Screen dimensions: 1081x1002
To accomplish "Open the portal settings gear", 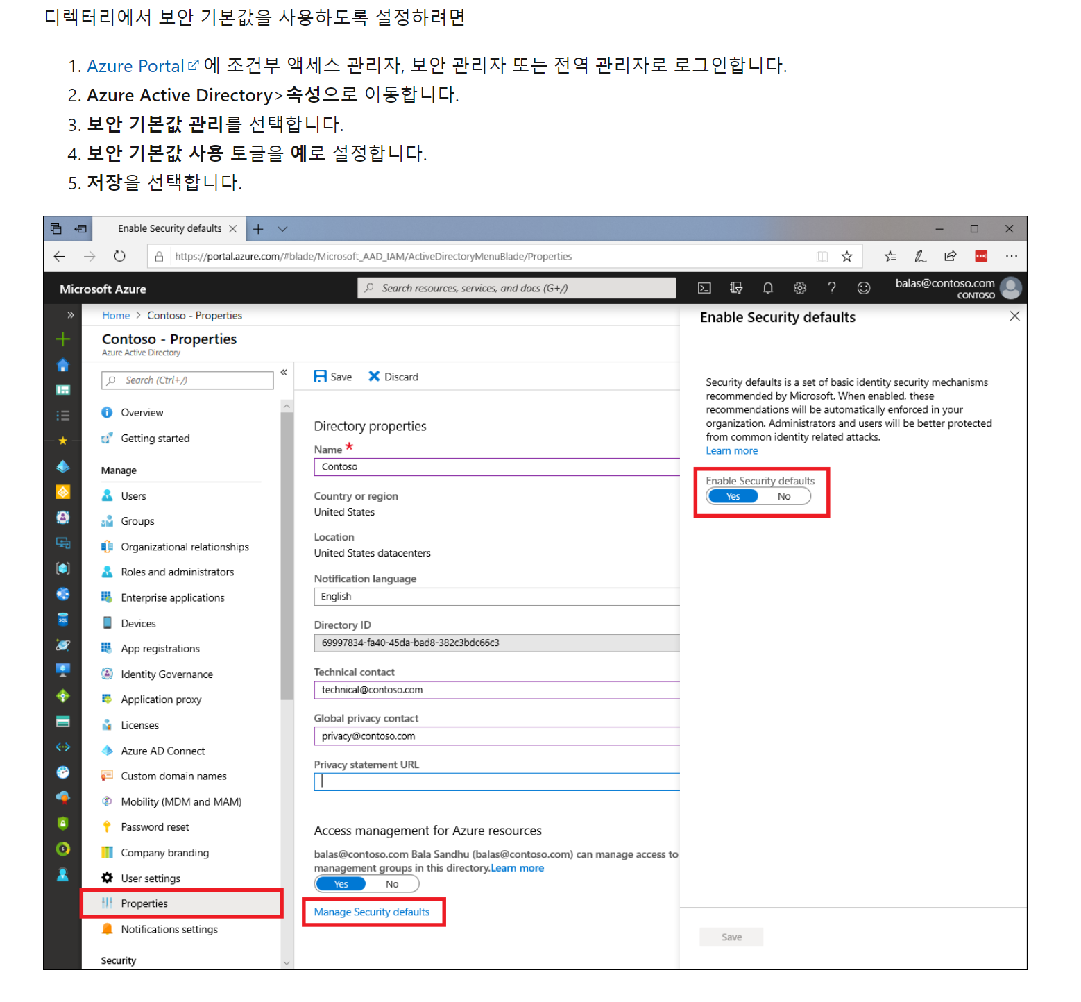I will (x=800, y=288).
